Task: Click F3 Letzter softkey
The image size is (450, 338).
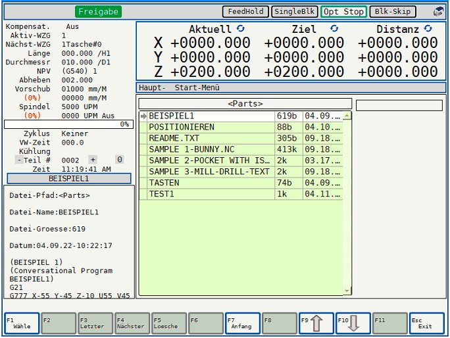Action: (95, 323)
